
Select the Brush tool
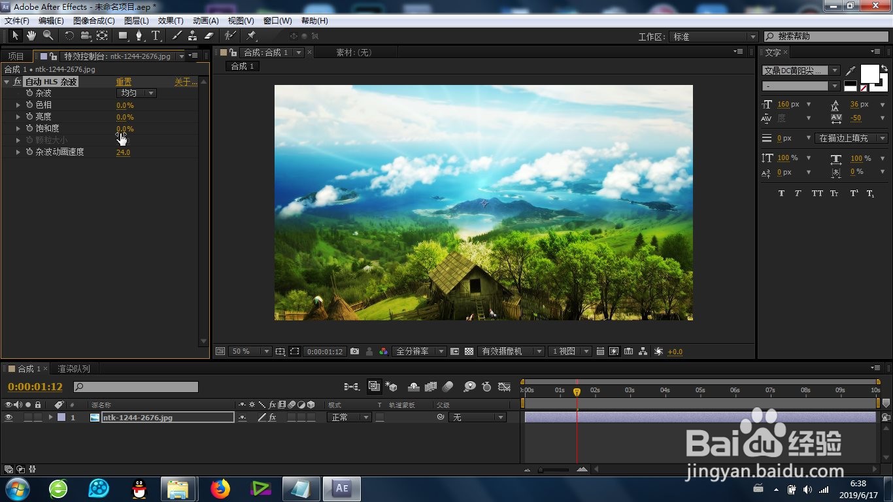point(177,36)
